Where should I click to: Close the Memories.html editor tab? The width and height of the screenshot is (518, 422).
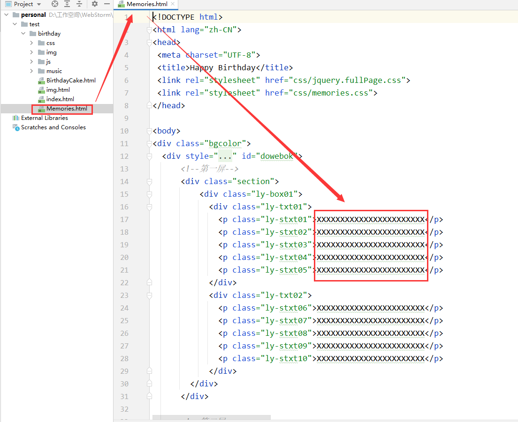point(173,4)
